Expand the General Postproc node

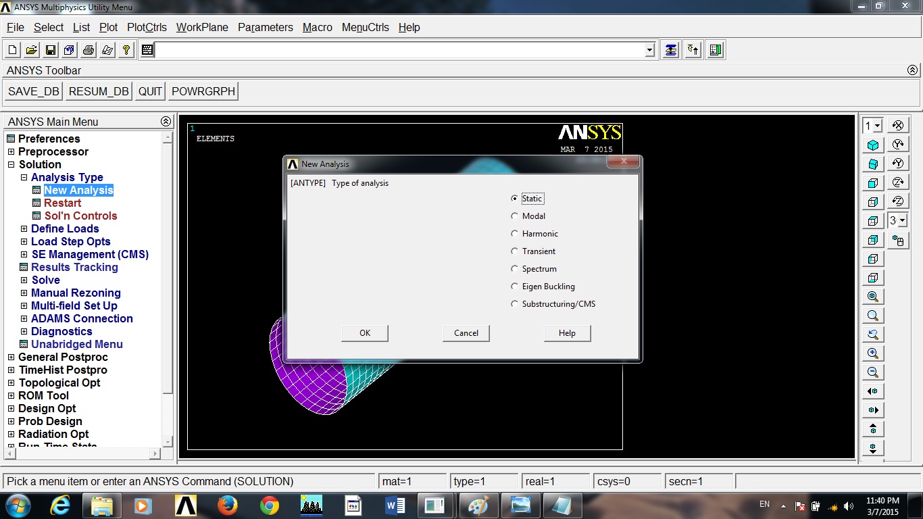click(11, 357)
